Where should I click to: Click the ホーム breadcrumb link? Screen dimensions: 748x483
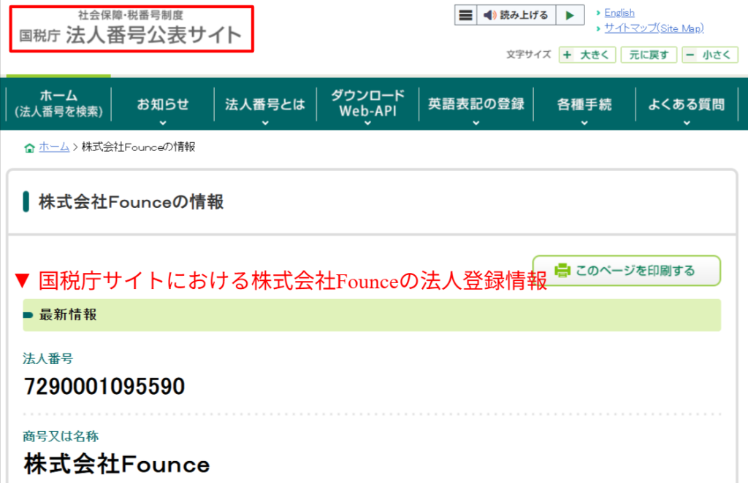[53, 146]
